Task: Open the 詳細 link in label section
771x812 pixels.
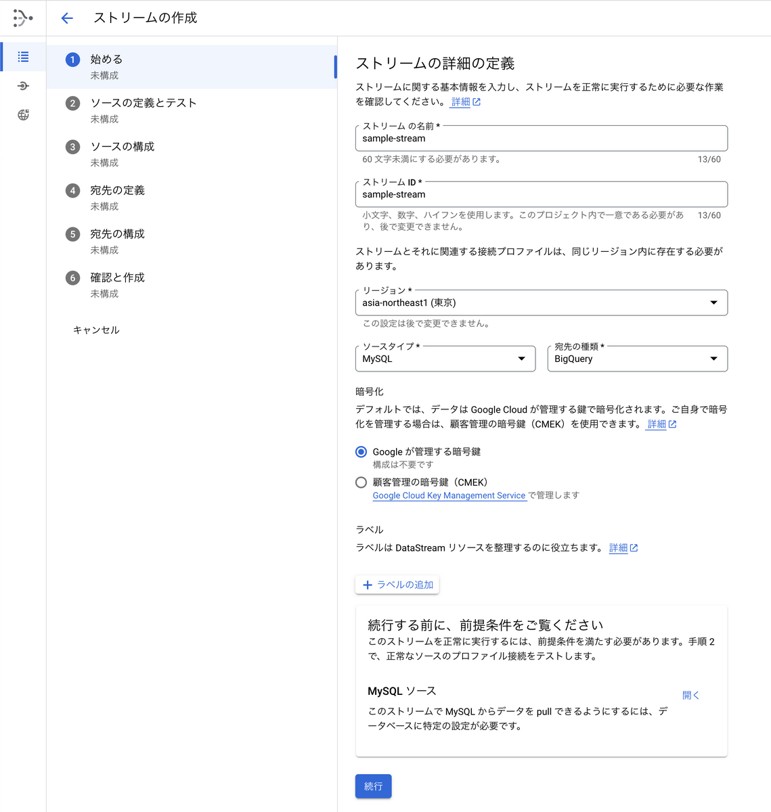Action: (x=618, y=548)
